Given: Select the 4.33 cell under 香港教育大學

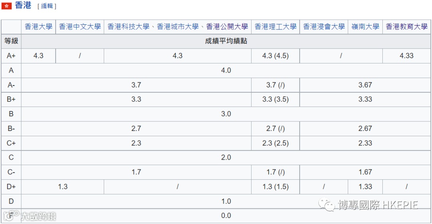Looking at the screenshot, I should (407, 56).
